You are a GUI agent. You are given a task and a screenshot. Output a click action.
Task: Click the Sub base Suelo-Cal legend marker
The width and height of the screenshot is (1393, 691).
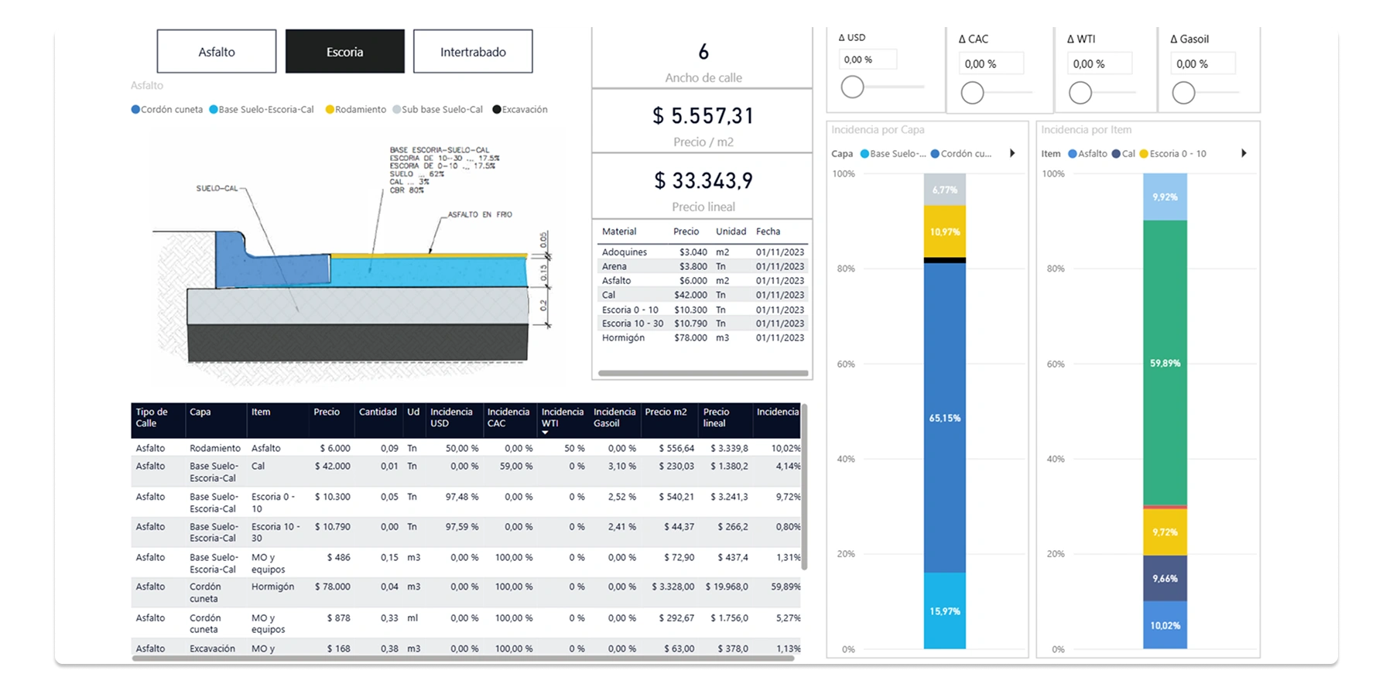click(397, 110)
